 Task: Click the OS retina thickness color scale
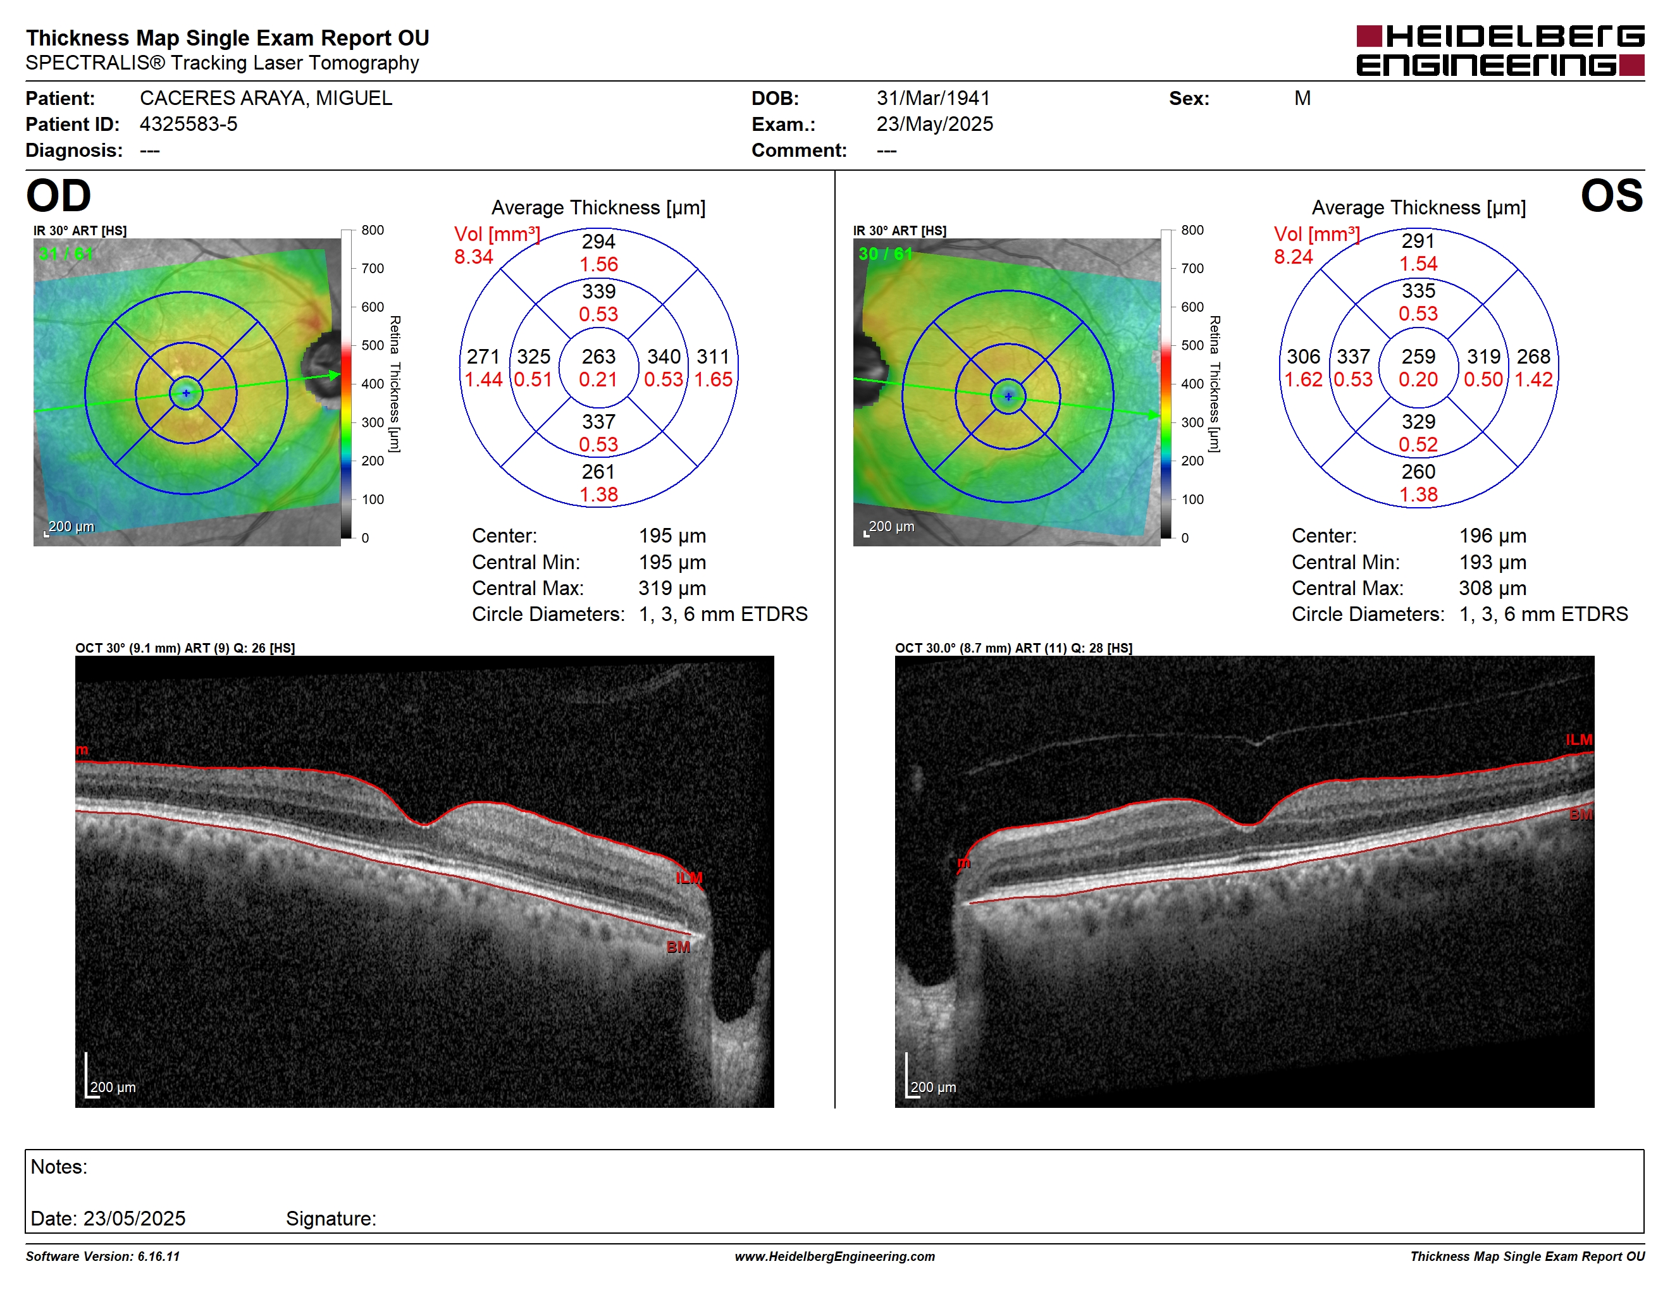1166,384
